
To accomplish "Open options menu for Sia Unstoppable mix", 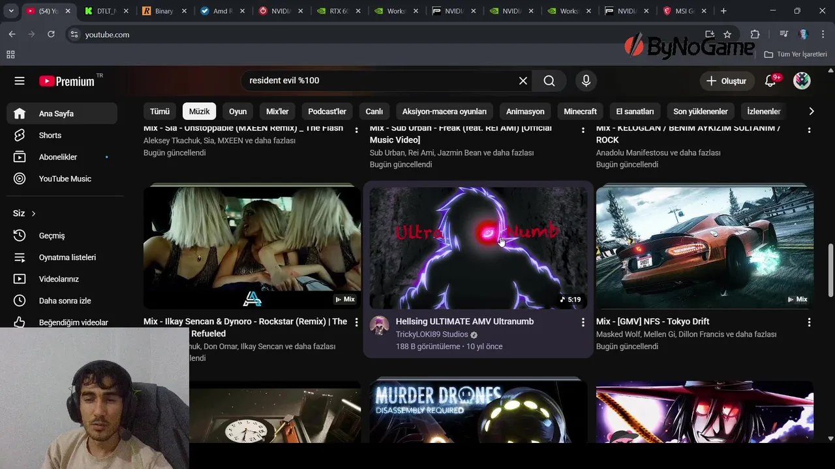I will [x=356, y=130].
